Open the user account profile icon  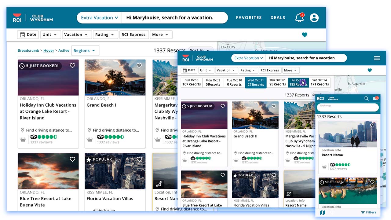pyautogui.click(x=314, y=18)
